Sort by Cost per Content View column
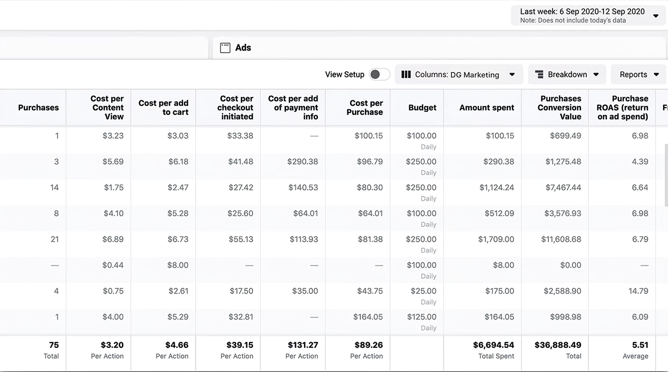The height and width of the screenshot is (372, 668). pos(107,107)
